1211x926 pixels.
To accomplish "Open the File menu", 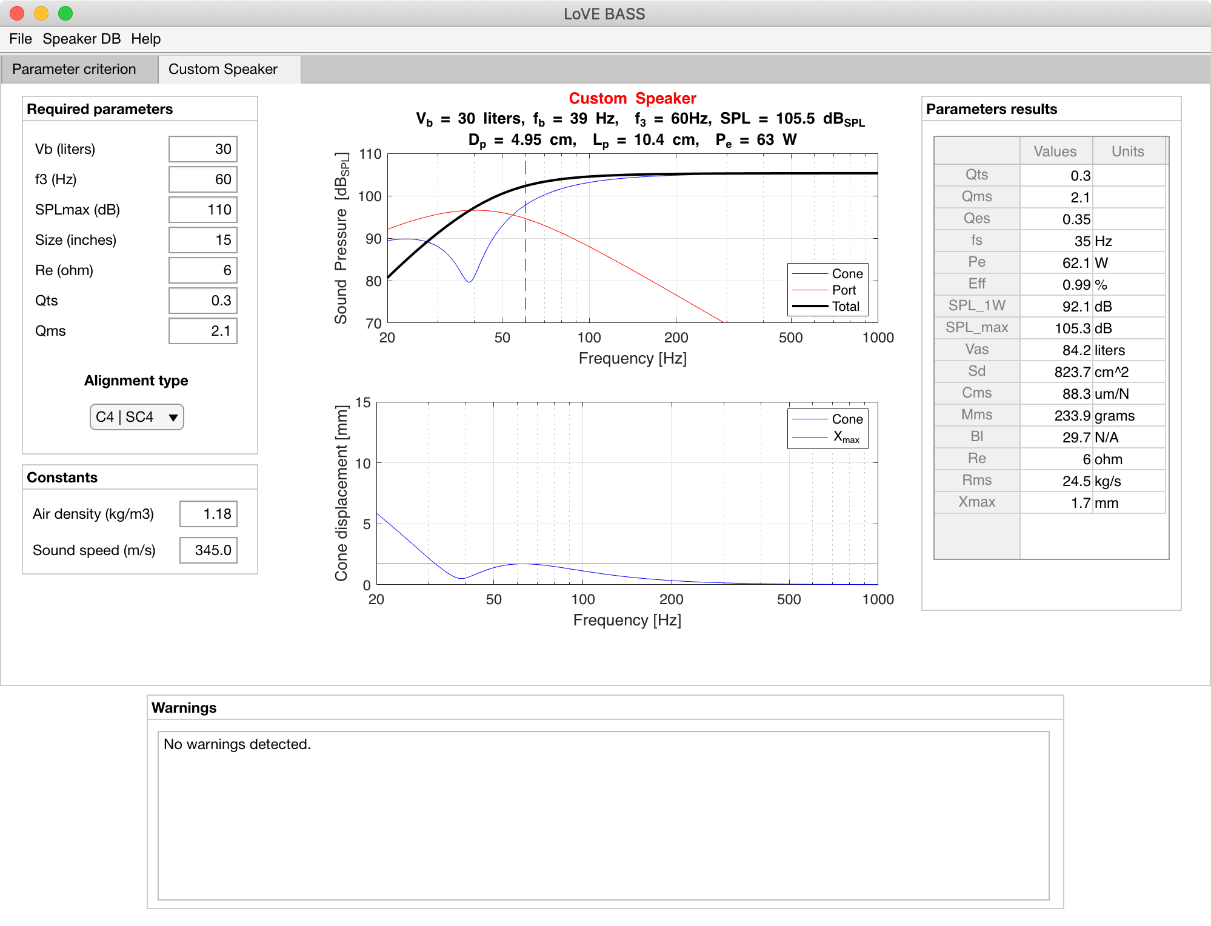I will (x=20, y=39).
